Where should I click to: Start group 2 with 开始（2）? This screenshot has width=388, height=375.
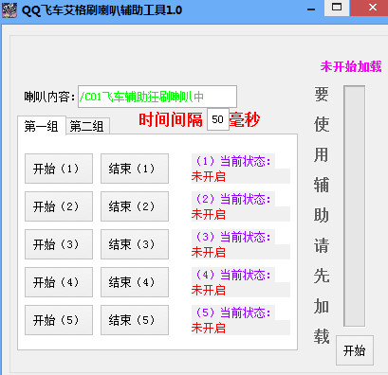pyautogui.click(x=59, y=206)
